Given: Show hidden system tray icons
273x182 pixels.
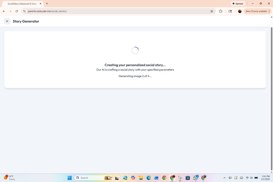Looking at the screenshot, I should (224, 178).
